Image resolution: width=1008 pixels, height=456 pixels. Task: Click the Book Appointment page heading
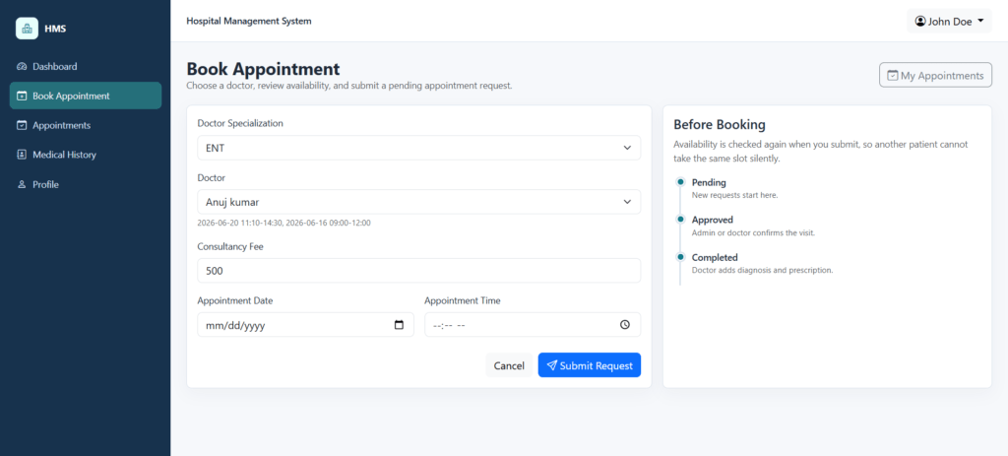263,69
